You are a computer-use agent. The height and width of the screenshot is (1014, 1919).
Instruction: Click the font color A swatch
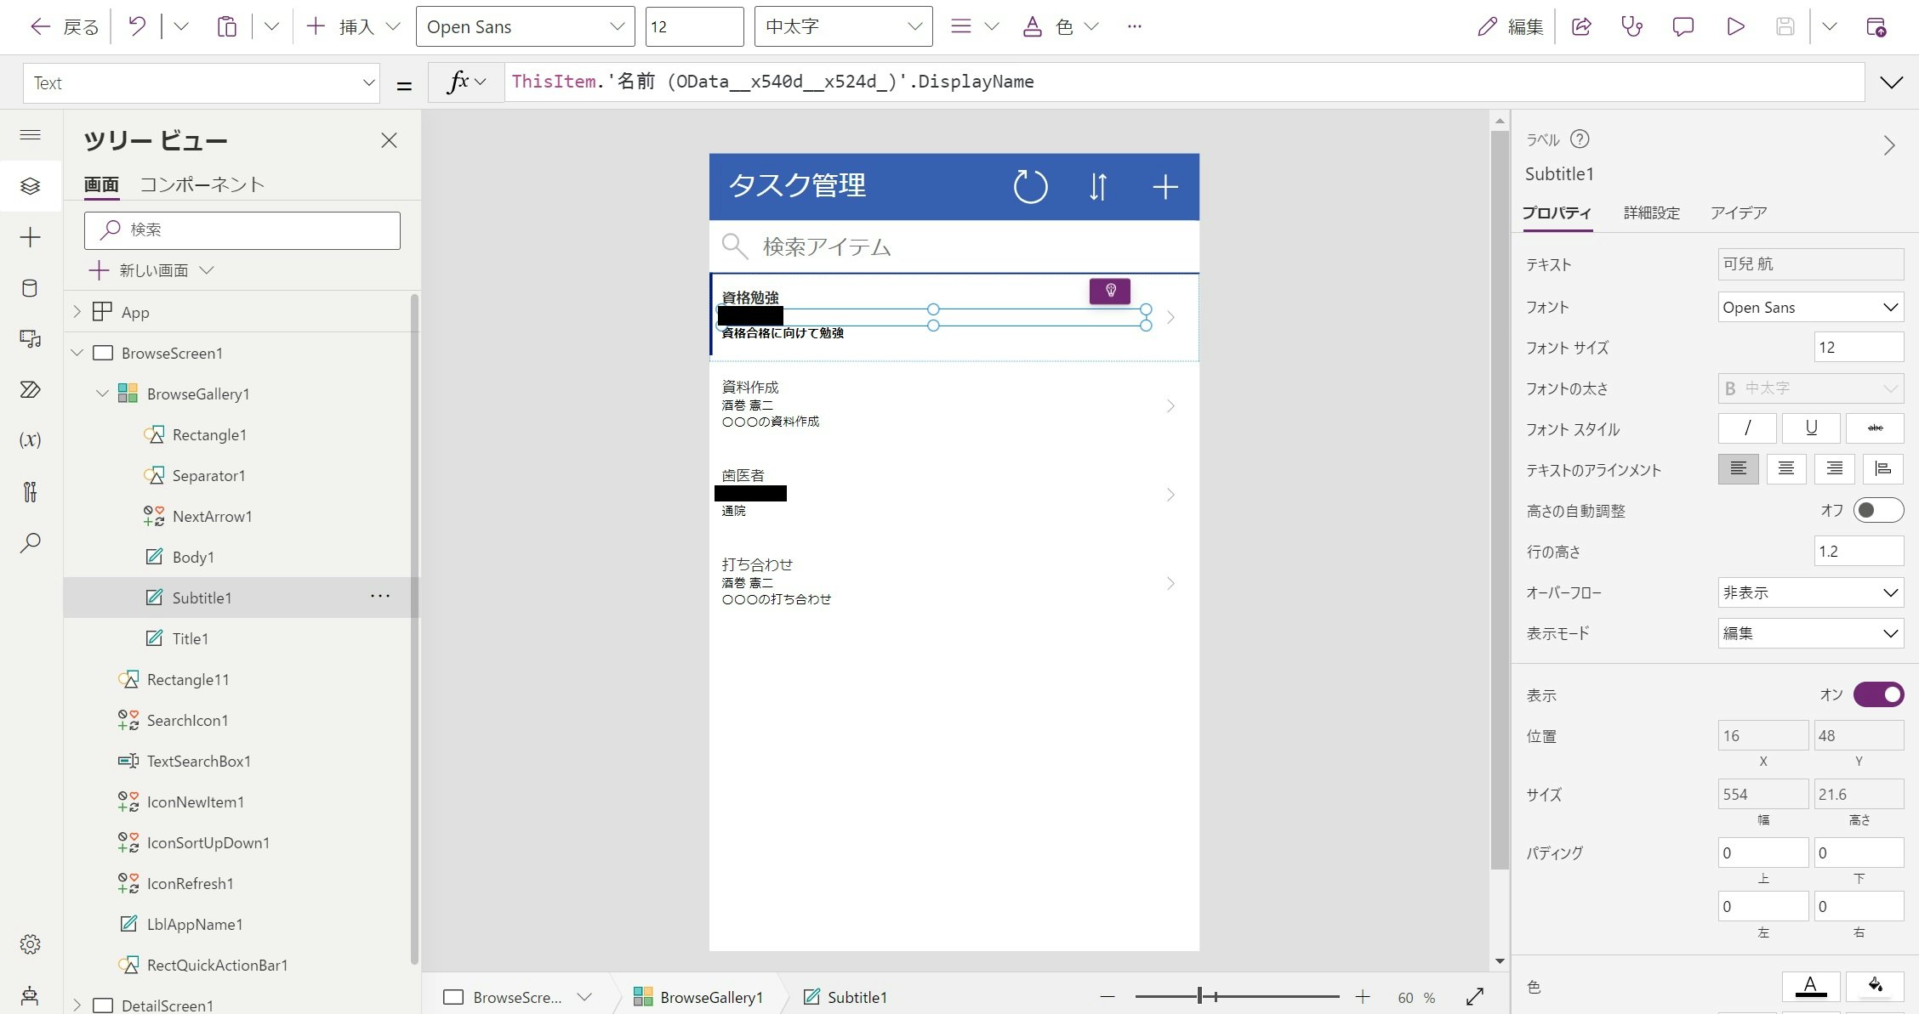(1810, 986)
